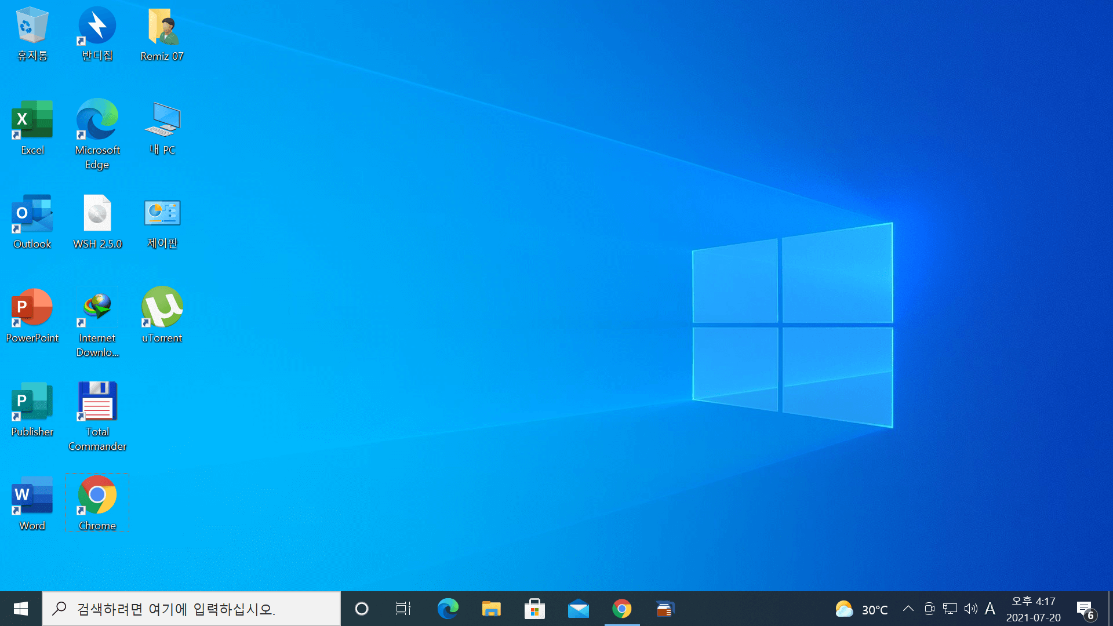Click the Meet Now tray icon
Screen dimensions: 1113x626
929,609
